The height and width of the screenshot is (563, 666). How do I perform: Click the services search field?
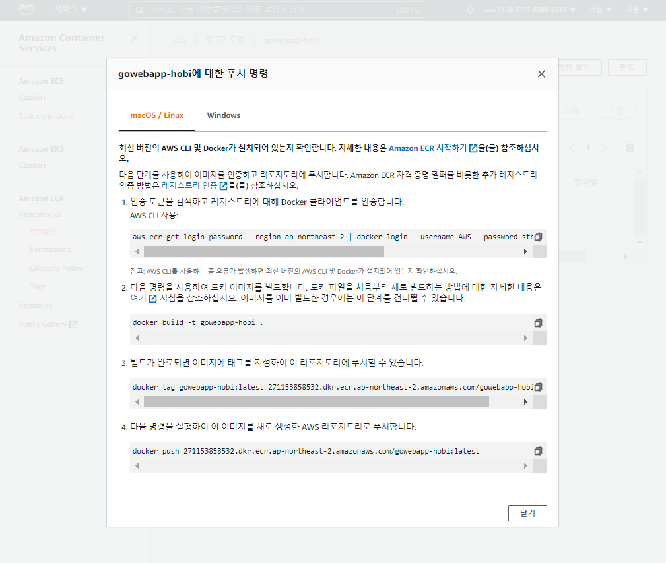278,10
